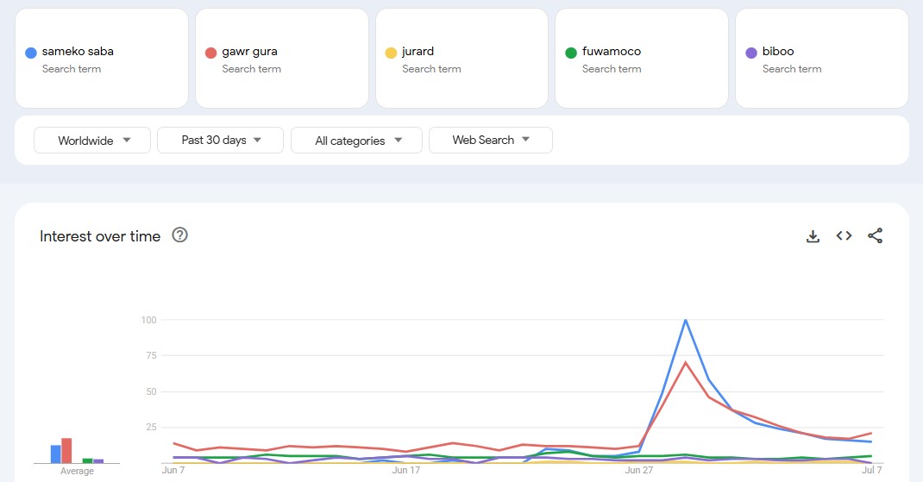Click the blue dot next to sameko saba
Image resolution: width=923 pixels, height=482 pixels.
point(31,53)
